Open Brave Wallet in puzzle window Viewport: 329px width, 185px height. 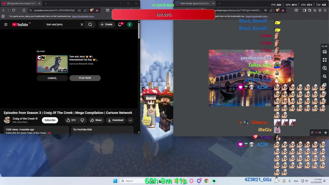click(x=310, y=10)
